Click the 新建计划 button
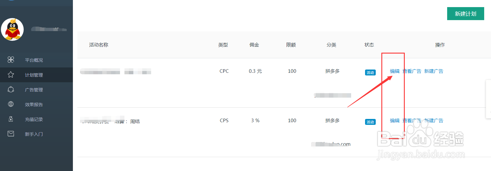The height and width of the screenshot is (171, 491). click(x=465, y=14)
